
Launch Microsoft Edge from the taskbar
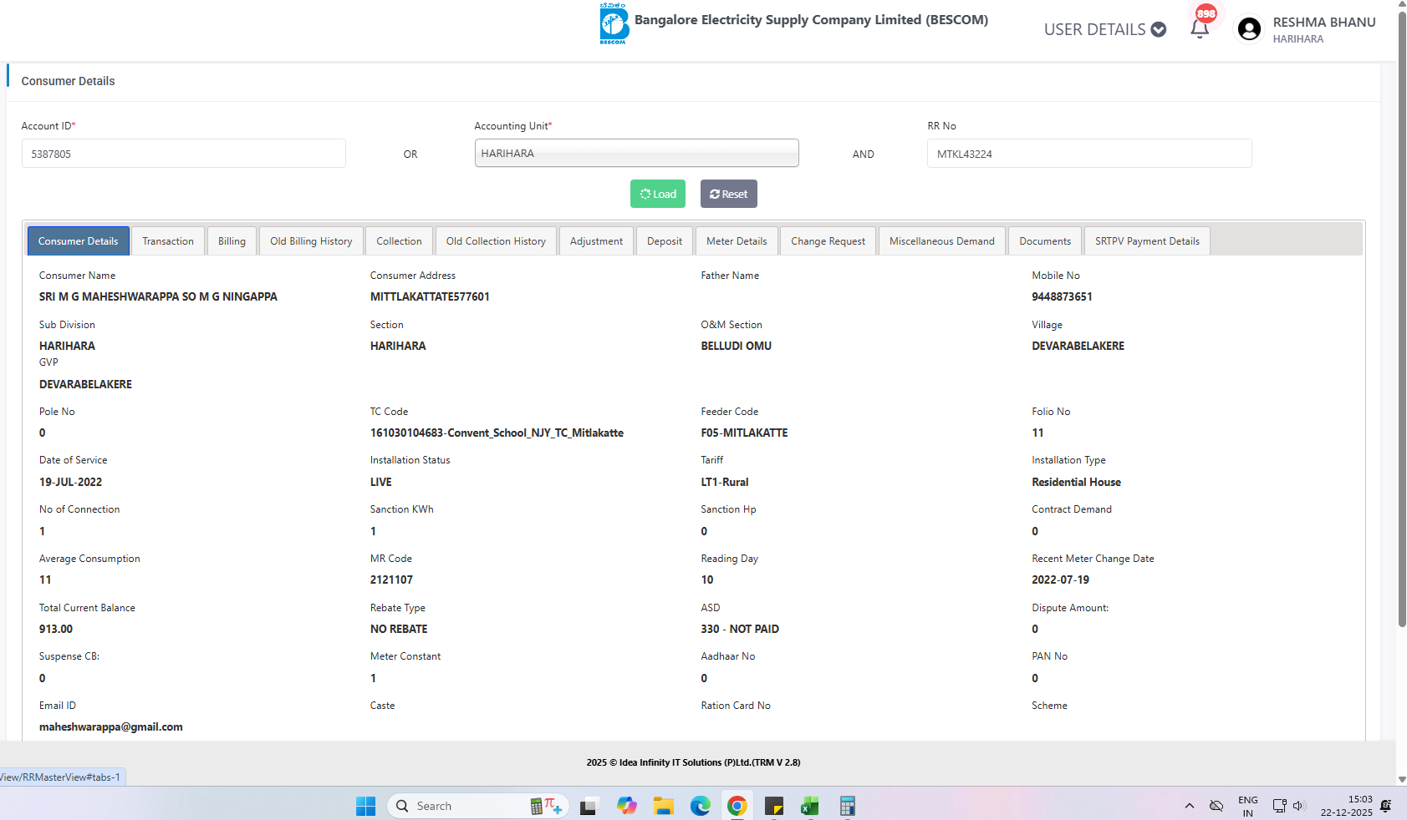[x=700, y=806]
